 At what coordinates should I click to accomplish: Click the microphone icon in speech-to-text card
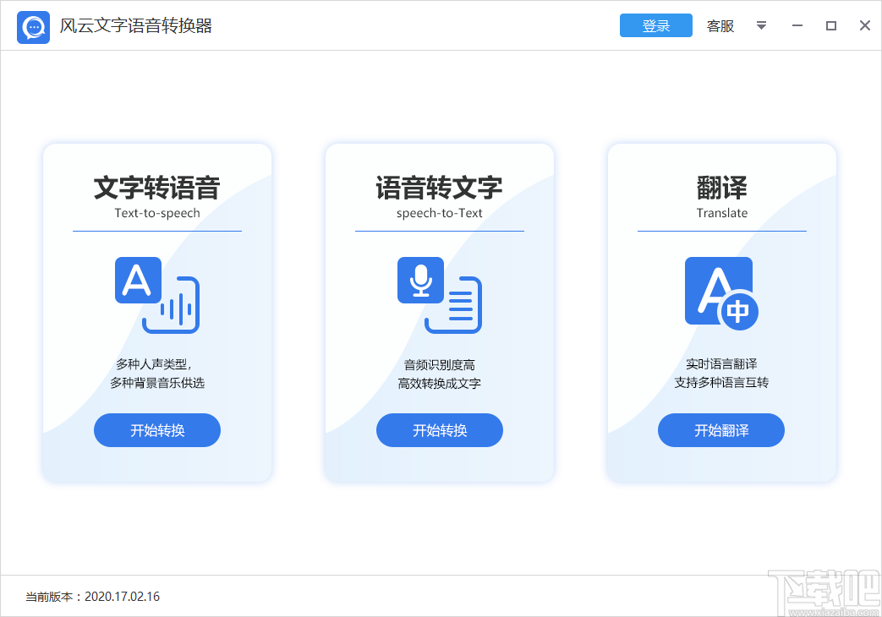(420, 277)
